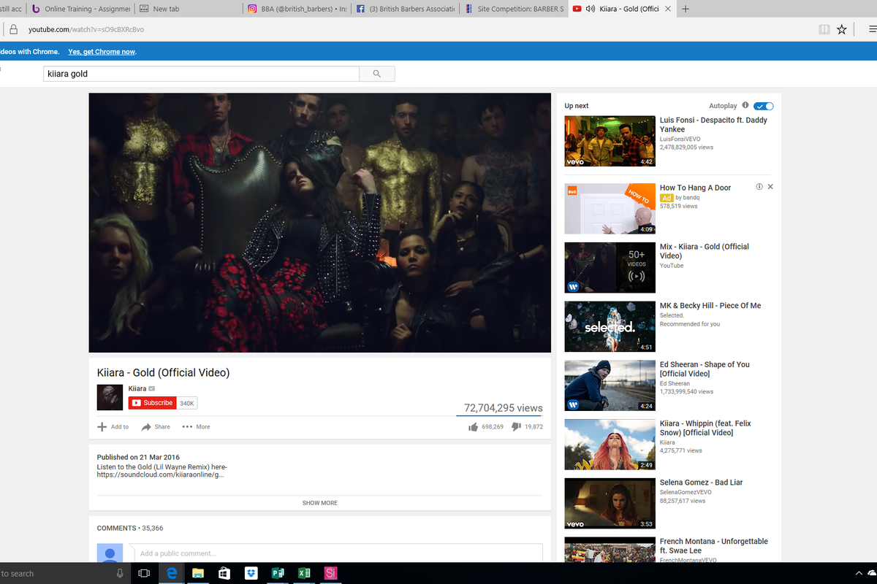Viewport: 877px width, 584px height.
Task: Open the browser reading view icon
Action: (824, 29)
